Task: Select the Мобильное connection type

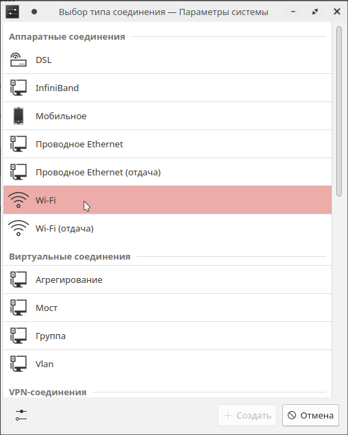Action: [167, 116]
